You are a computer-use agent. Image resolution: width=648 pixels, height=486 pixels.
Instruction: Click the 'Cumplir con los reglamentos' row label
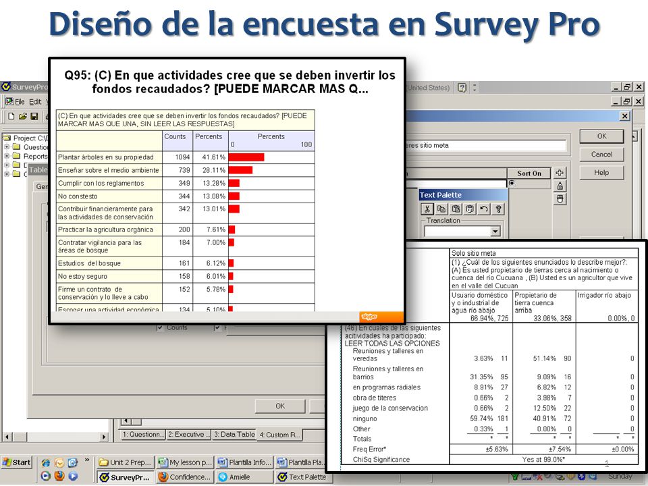pyautogui.click(x=101, y=183)
